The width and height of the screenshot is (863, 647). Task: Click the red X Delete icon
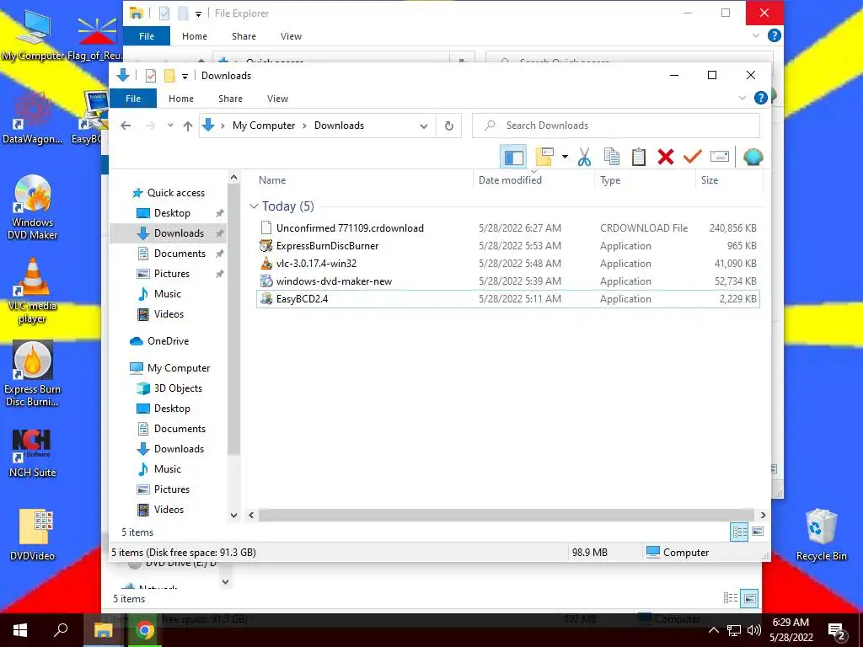point(666,157)
